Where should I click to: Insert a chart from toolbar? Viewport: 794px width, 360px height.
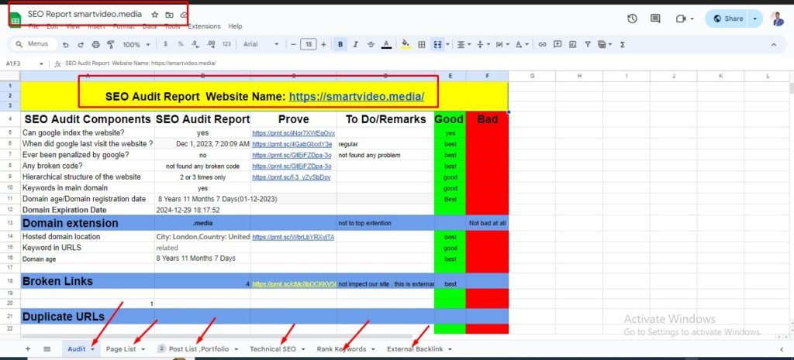(x=573, y=44)
